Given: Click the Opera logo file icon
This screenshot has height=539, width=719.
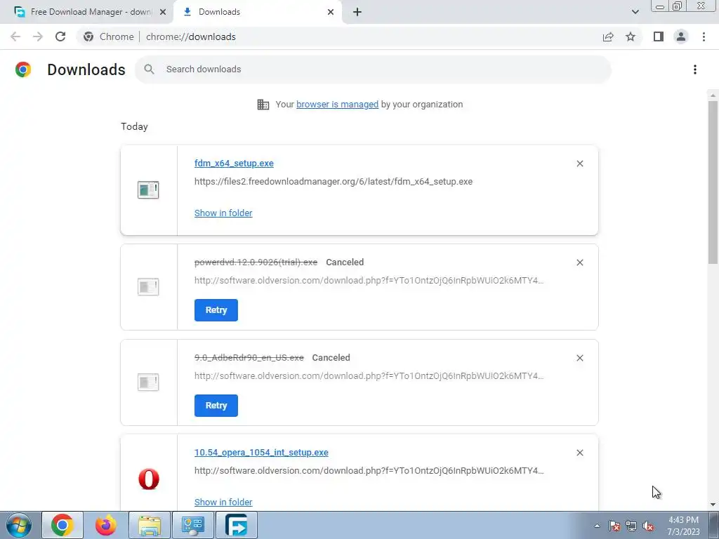Looking at the screenshot, I should tap(149, 479).
